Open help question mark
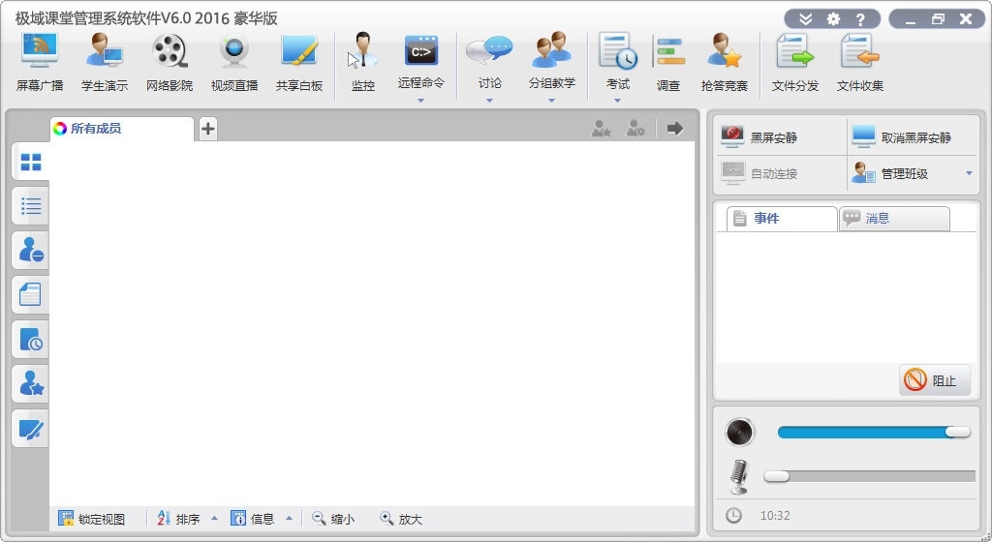Image resolution: width=992 pixels, height=542 pixels. click(x=860, y=19)
